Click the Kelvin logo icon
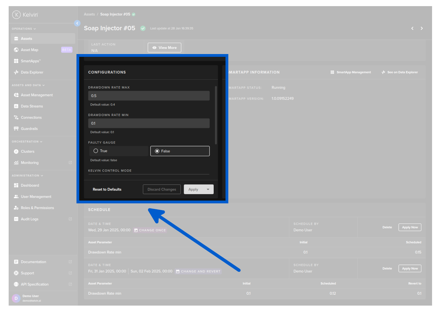Screen dimensions: 441x312 point(16,14)
